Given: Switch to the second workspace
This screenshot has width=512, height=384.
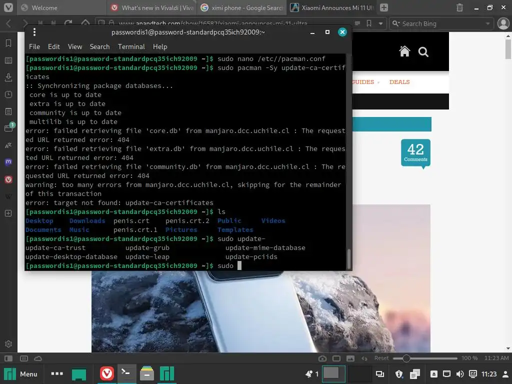Looking at the screenshot, I should coord(360,374).
